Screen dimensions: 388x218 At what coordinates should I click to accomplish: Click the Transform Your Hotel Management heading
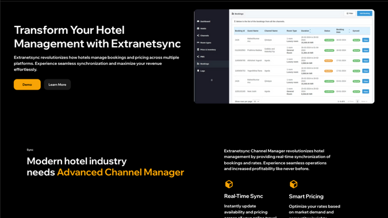[97, 37]
